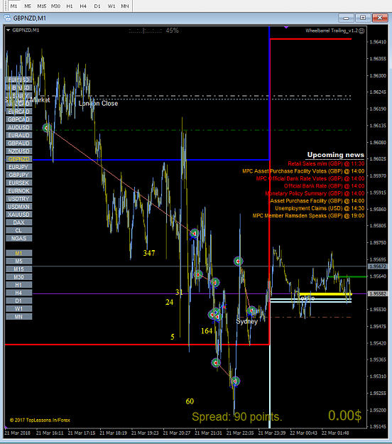
Task: Click the yellow M1 button on the chart panel
Action: 18,254
